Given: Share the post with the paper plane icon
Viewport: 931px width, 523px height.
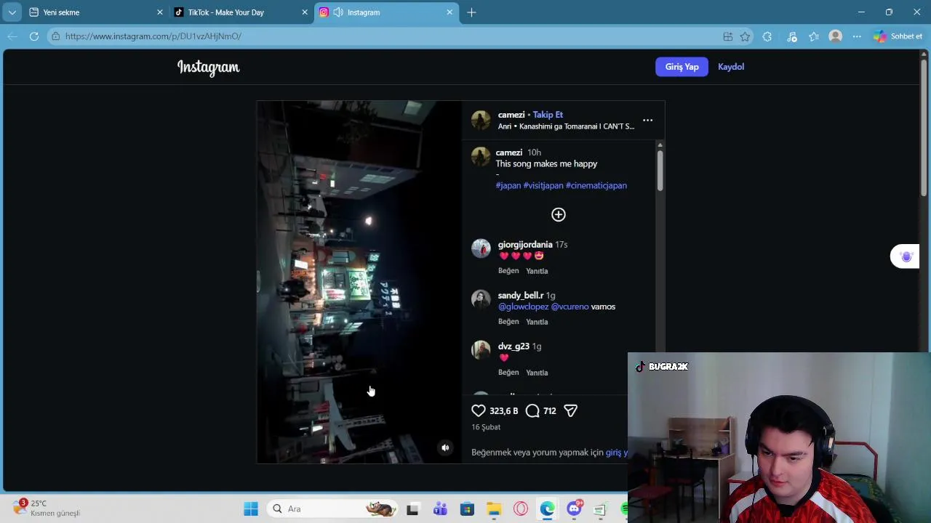Looking at the screenshot, I should point(570,410).
